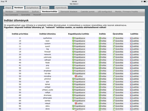Screen dimensions: 148x111
Task: Tap the 192.168.3.1 address bar
Action: [74, 4]
